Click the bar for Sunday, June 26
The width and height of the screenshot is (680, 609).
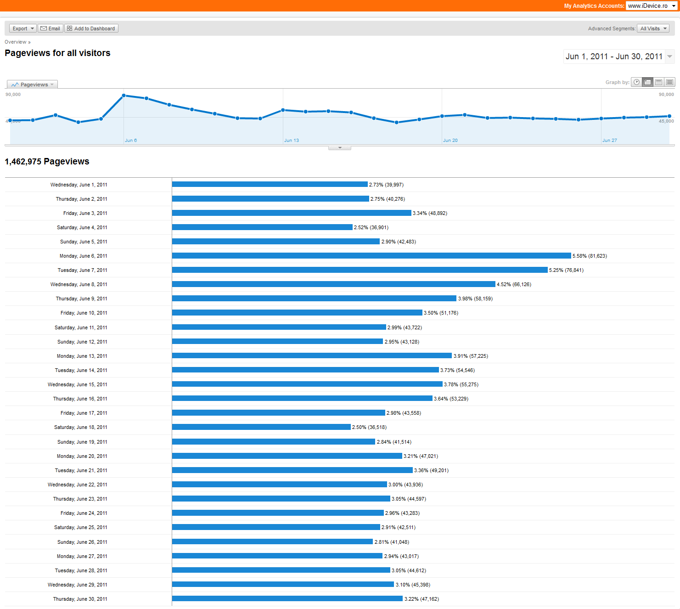click(x=272, y=542)
